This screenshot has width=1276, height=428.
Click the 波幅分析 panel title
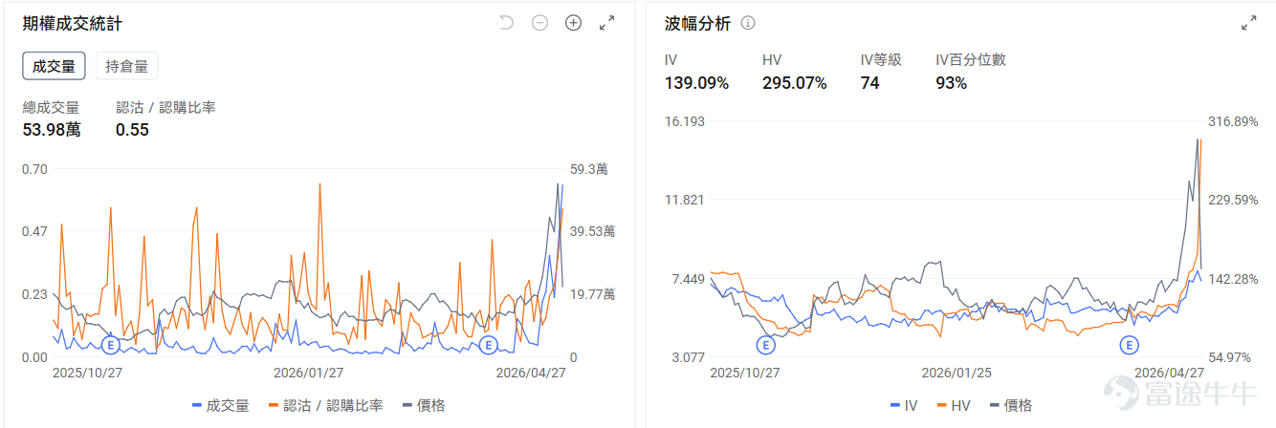(x=698, y=23)
